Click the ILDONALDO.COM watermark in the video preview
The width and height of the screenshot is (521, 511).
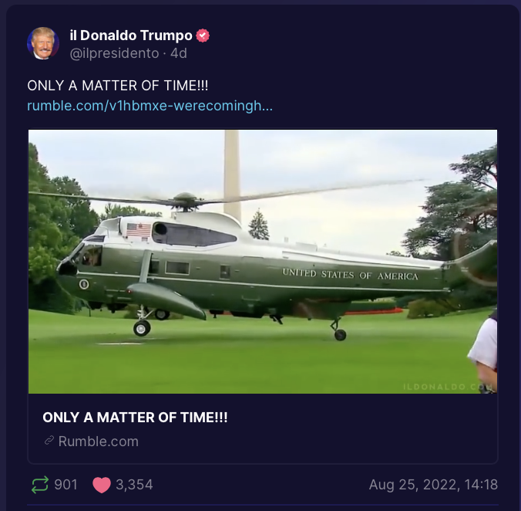(x=448, y=387)
